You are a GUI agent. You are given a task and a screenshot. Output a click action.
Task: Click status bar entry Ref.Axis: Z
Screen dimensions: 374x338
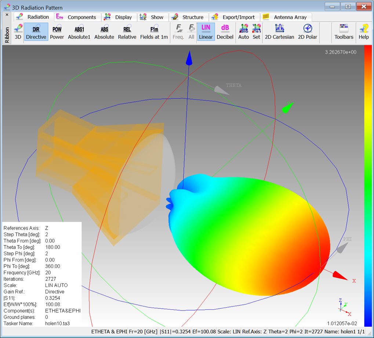(254, 331)
